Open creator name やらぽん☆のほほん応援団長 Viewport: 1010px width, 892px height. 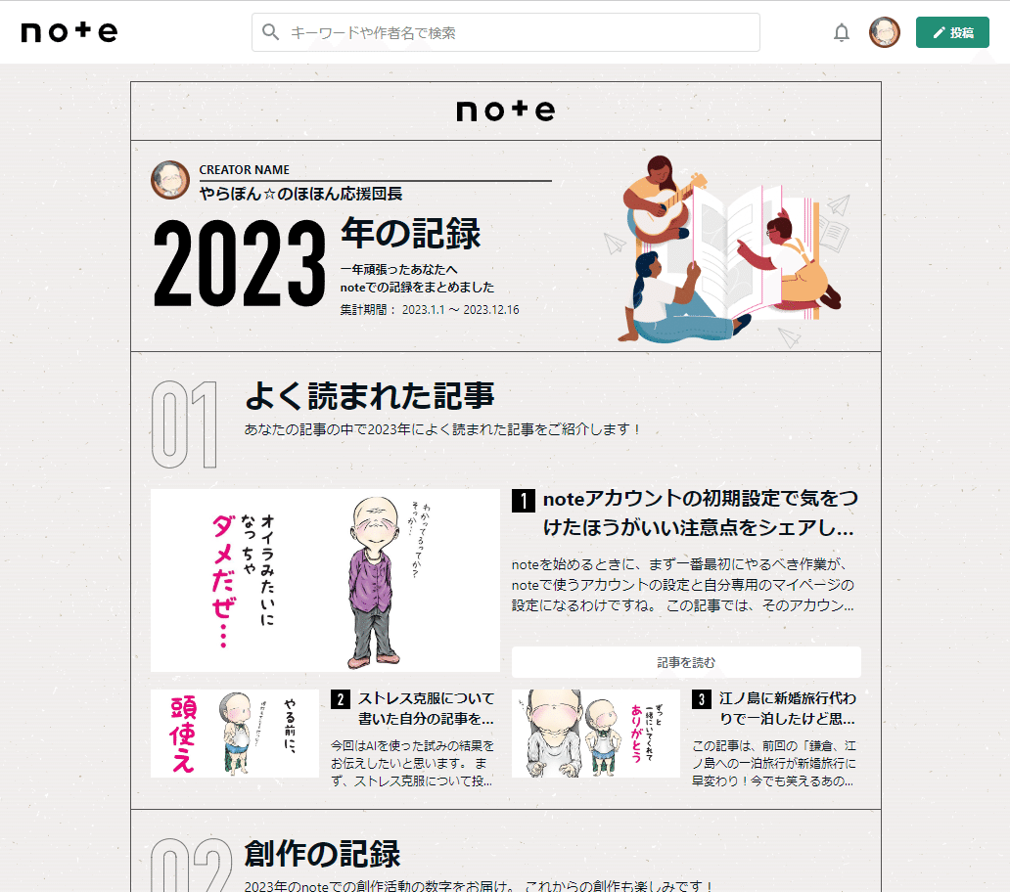[x=301, y=194]
